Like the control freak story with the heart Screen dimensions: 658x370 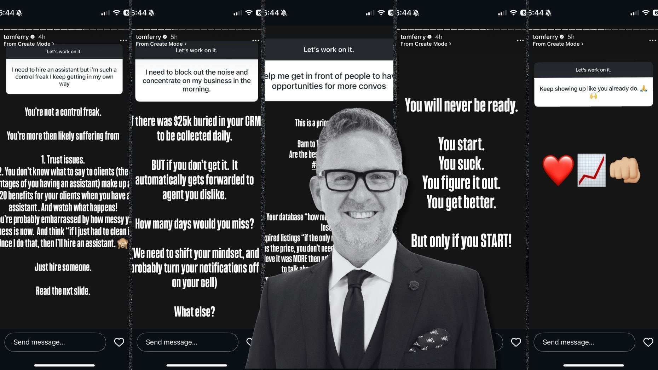pyautogui.click(x=119, y=342)
